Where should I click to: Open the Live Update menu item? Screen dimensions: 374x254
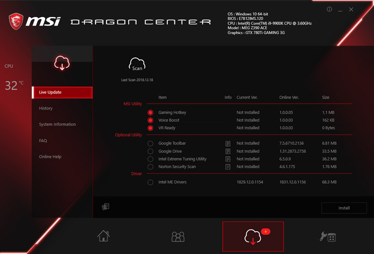tap(62, 92)
